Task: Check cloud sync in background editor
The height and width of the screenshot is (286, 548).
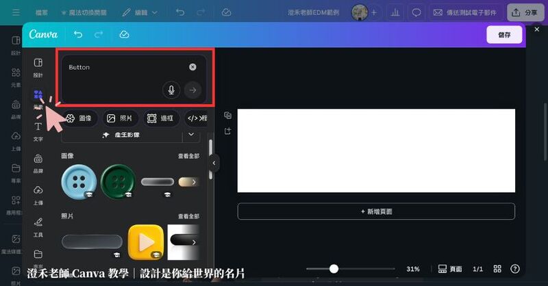Action: tap(227, 12)
